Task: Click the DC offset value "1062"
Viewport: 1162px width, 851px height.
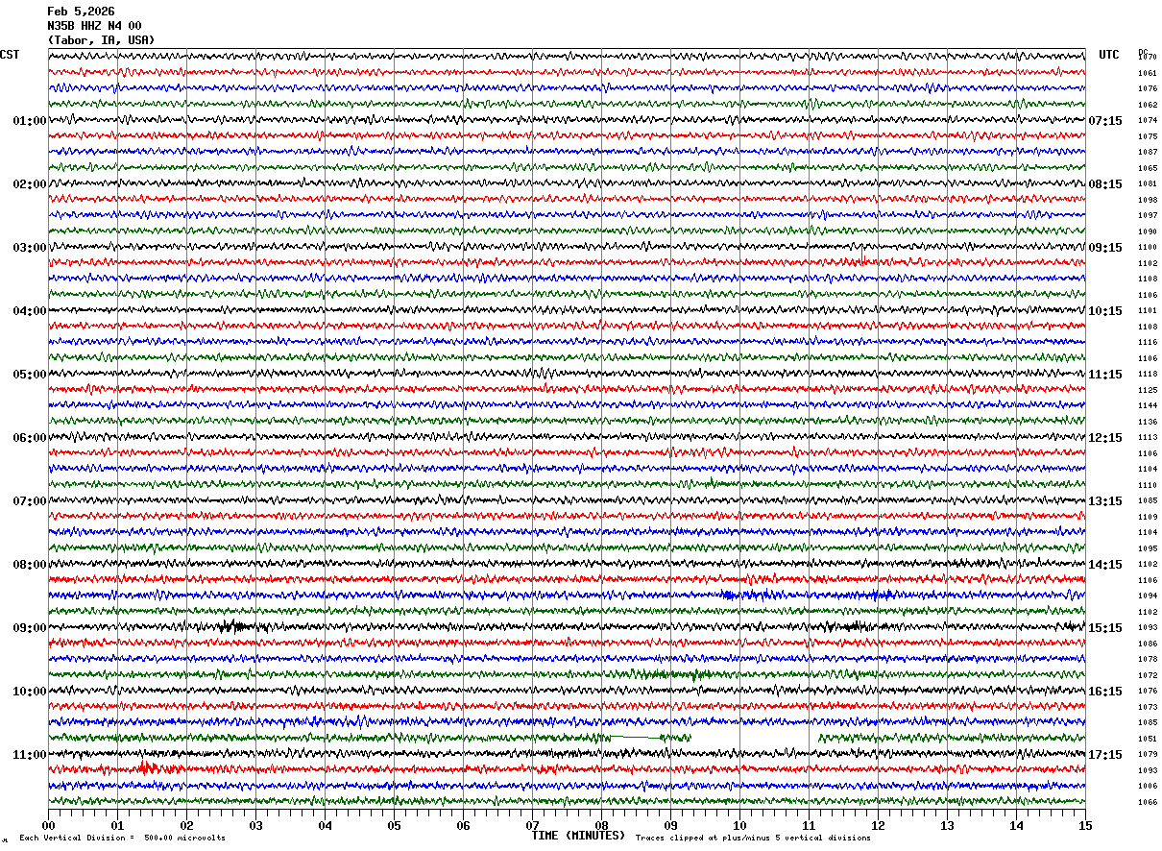Action: coord(1148,105)
